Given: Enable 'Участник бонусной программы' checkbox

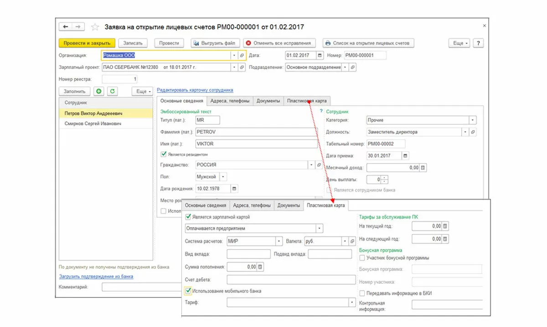Looking at the screenshot, I should (362, 258).
